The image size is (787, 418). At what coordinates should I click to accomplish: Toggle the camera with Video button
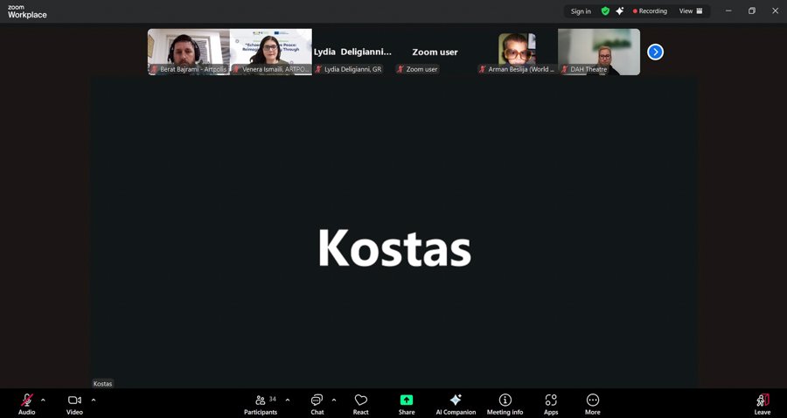tap(74, 403)
